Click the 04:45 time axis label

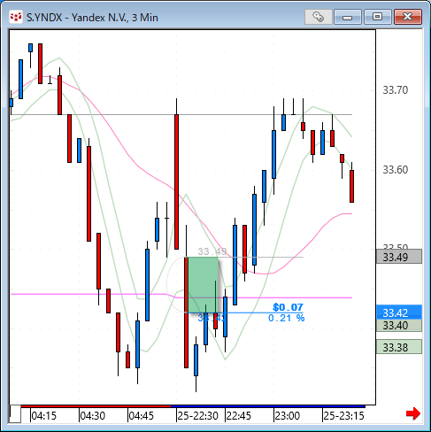click(142, 416)
